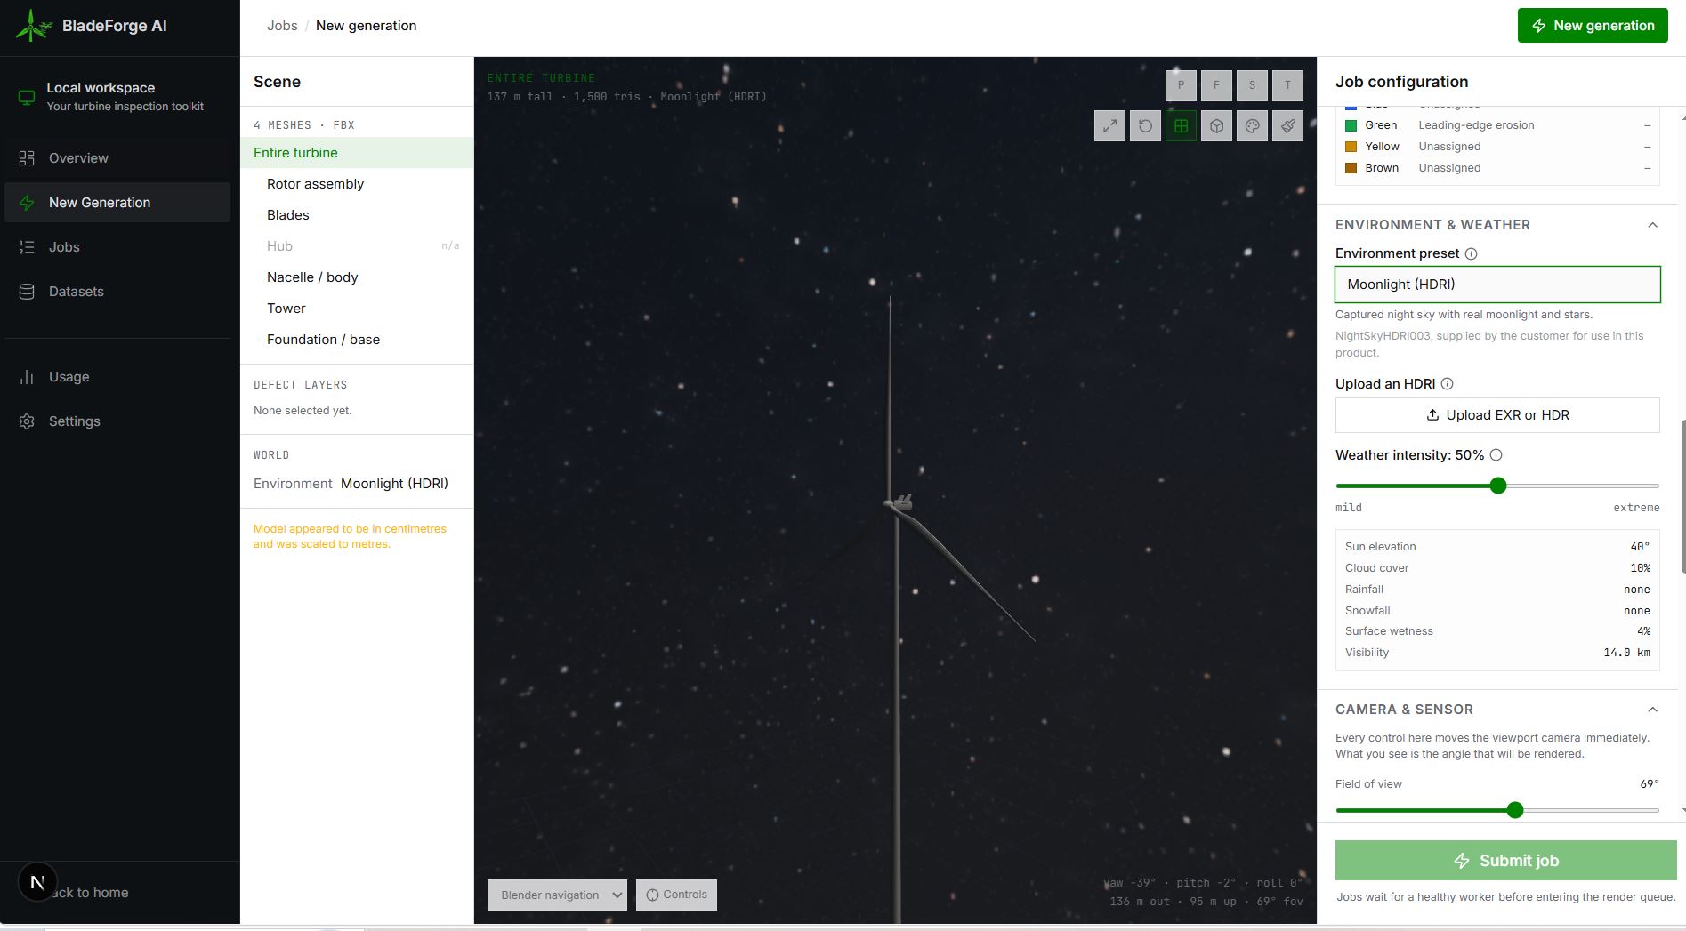Toggle the green grid icon in the viewport
The height and width of the screenshot is (931, 1686).
coord(1181,126)
